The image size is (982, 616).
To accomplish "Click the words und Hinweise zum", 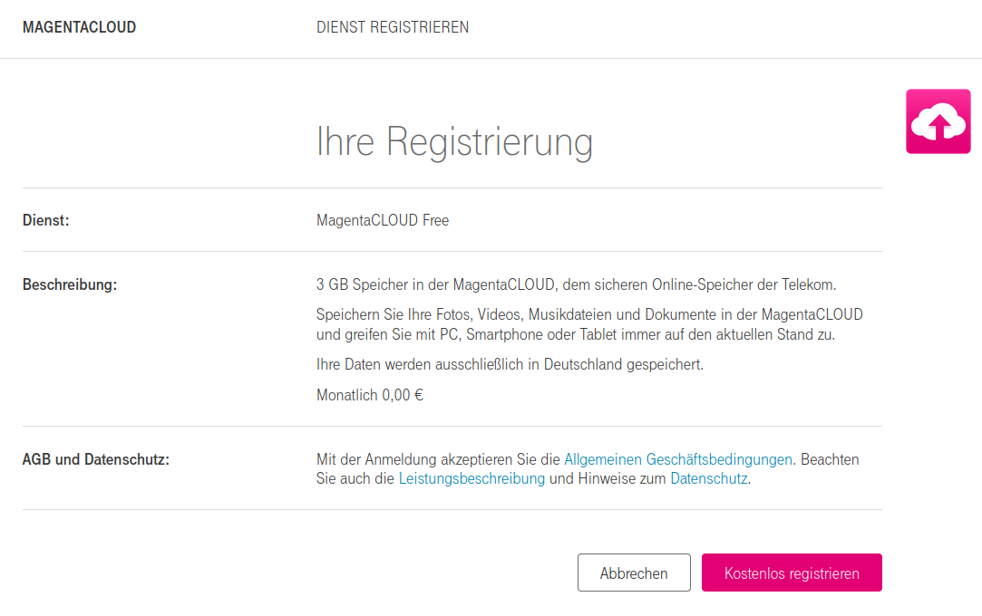I will (608, 479).
